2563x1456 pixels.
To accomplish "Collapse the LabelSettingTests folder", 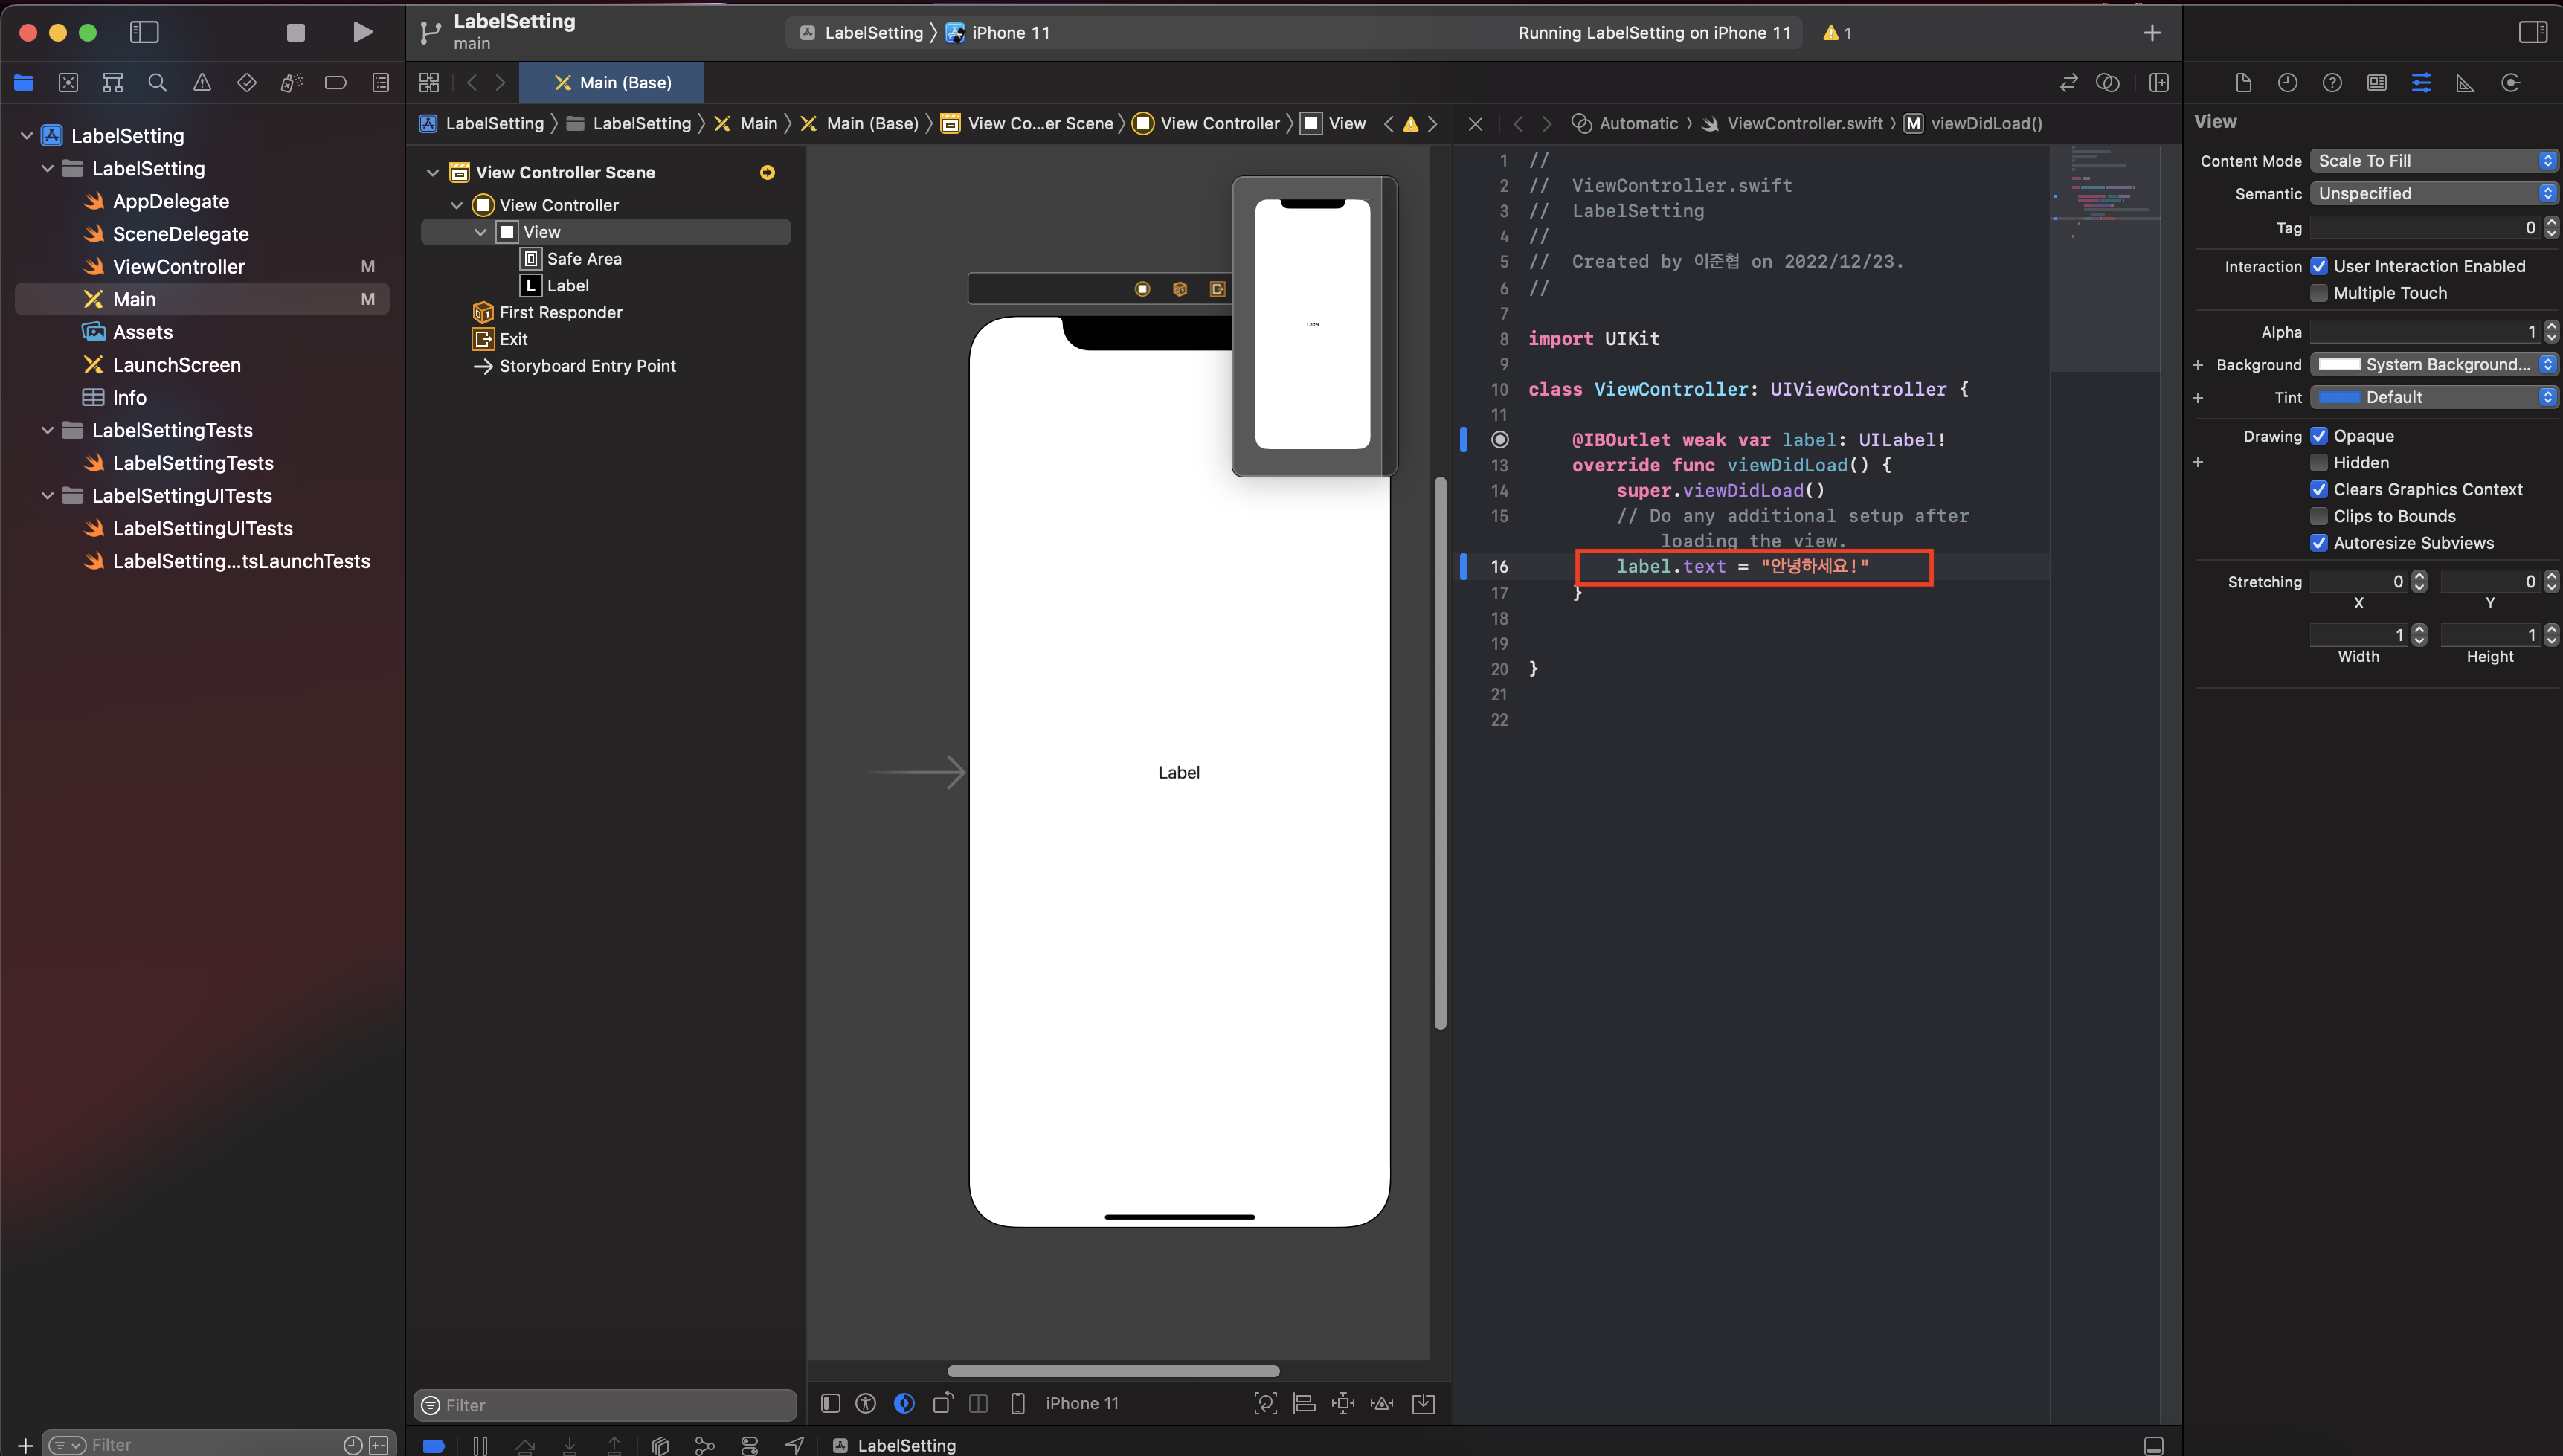I will click(47, 430).
